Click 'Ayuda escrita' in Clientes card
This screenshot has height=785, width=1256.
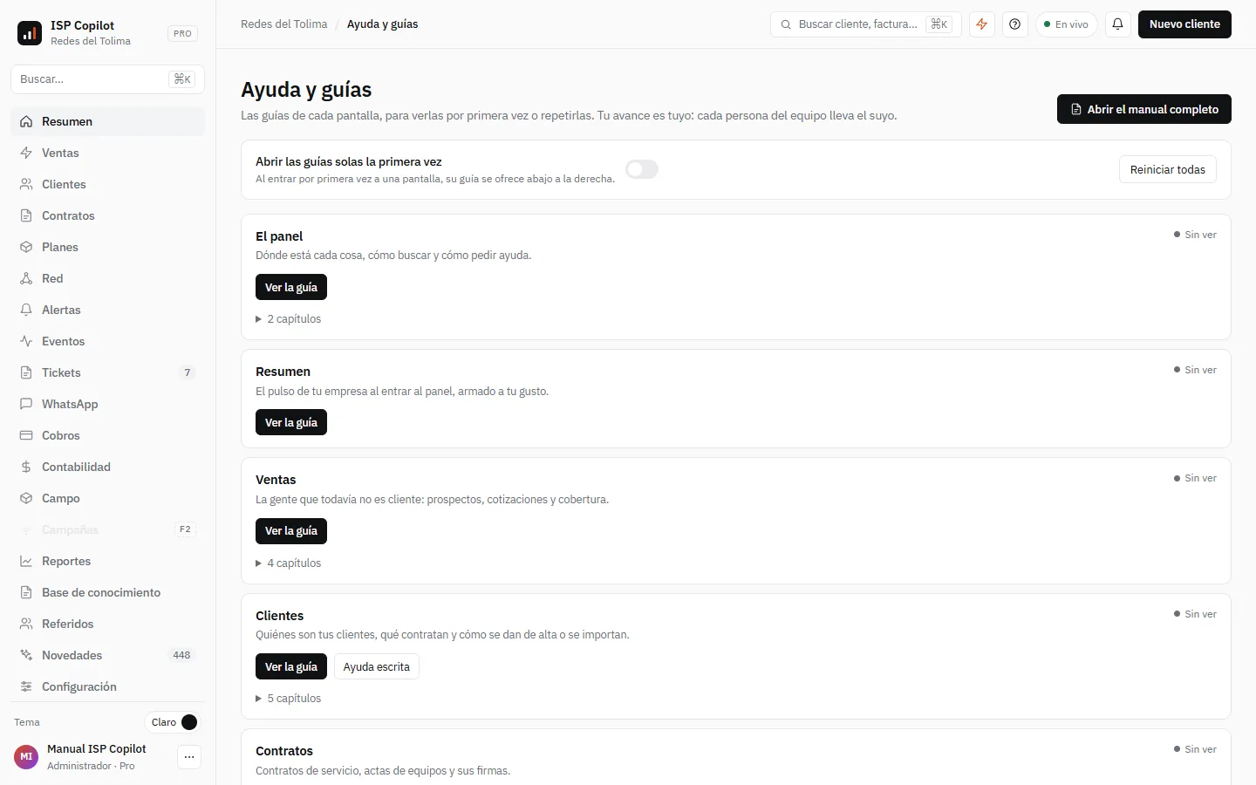click(377, 666)
